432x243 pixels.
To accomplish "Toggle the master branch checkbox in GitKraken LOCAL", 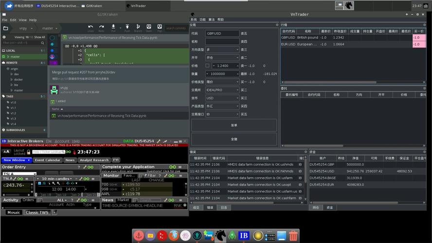I will coord(3,56).
